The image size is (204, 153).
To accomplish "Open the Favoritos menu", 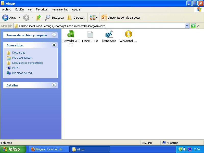I will click(42, 9).
